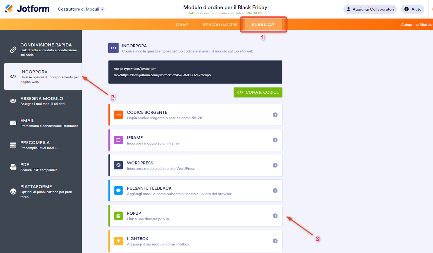Click the Assegna Modulo people icon

(13, 101)
